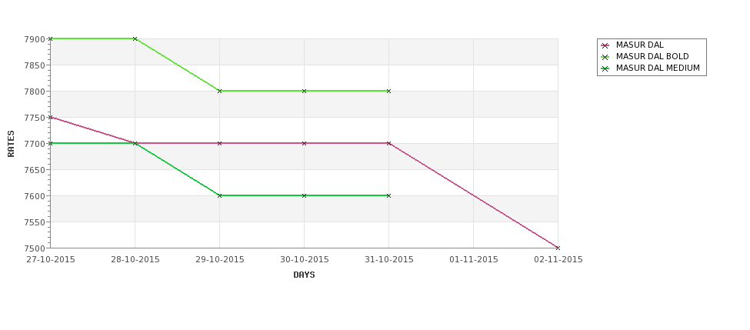
Task: Click the 7900 y-axis tick label
Action: [35, 39]
